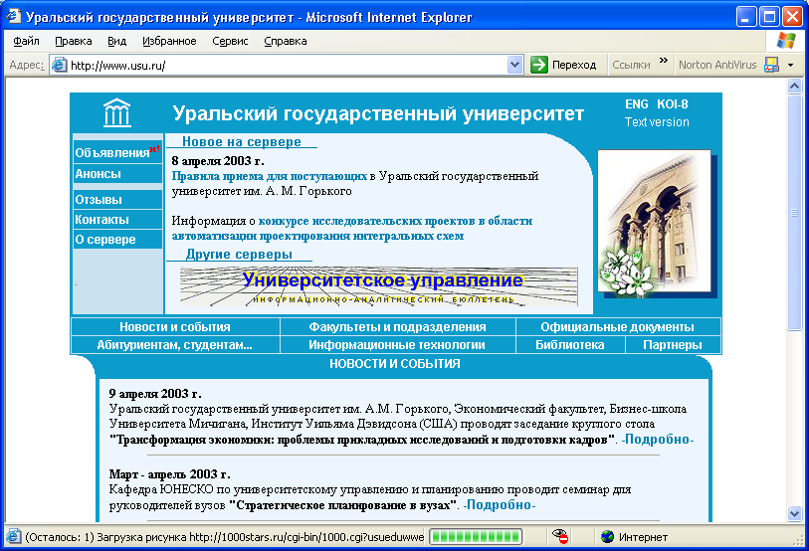Open the Сервис menu
The height and width of the screenshot is (551, 809).
pyautogui.click(x=230, y=41)
